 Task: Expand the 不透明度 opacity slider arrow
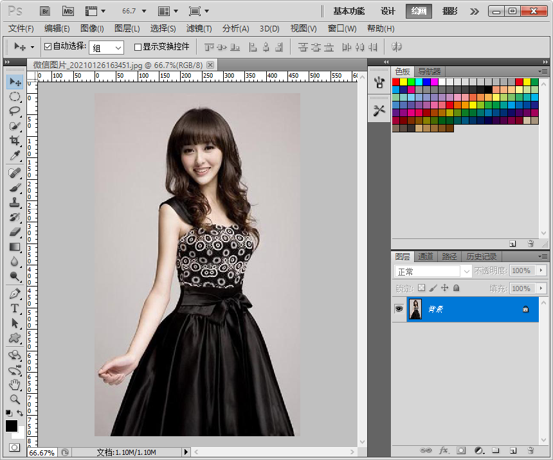541,270
